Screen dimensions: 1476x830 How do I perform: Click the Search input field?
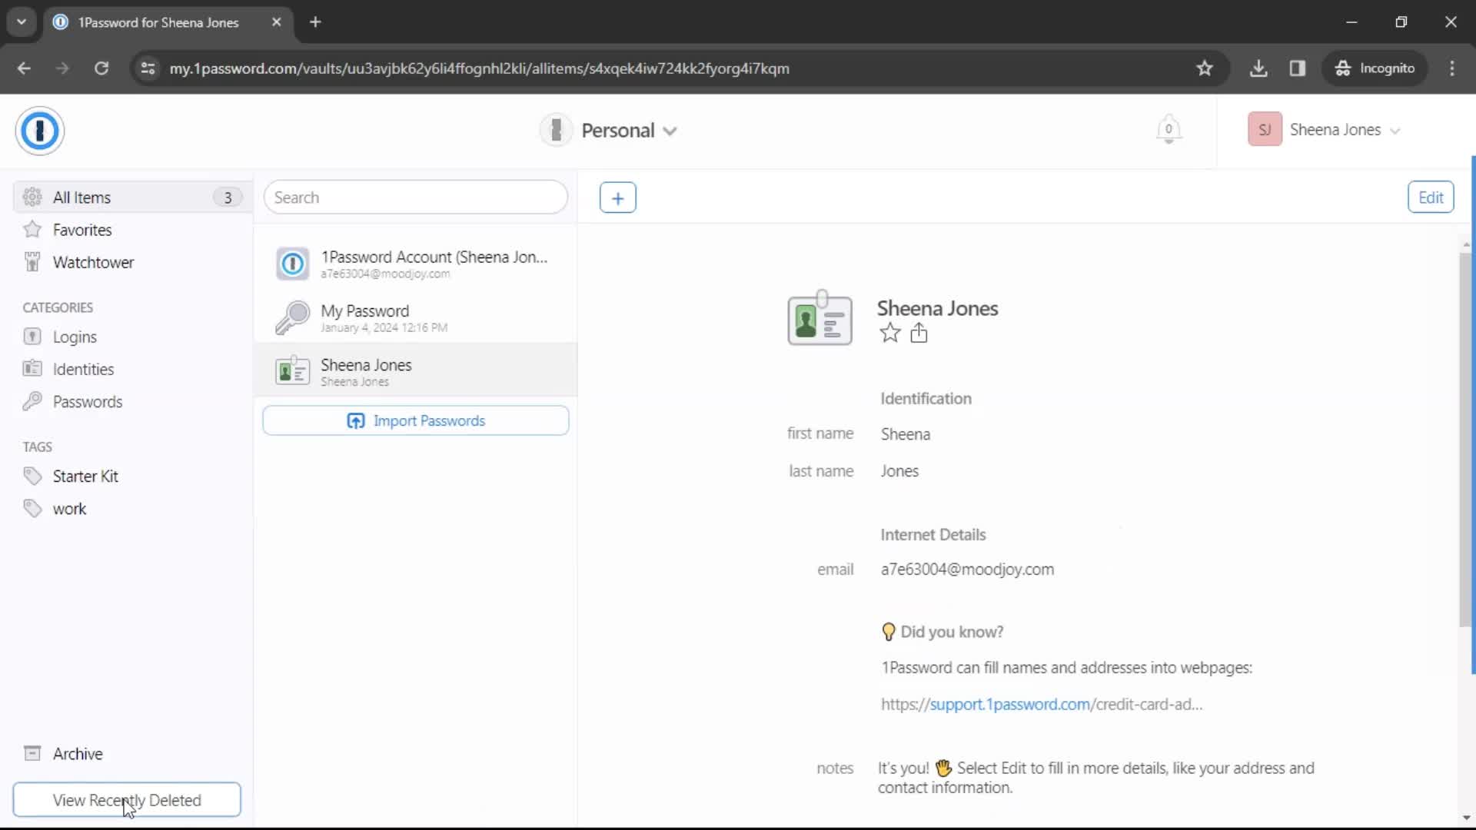pos(417,198)
